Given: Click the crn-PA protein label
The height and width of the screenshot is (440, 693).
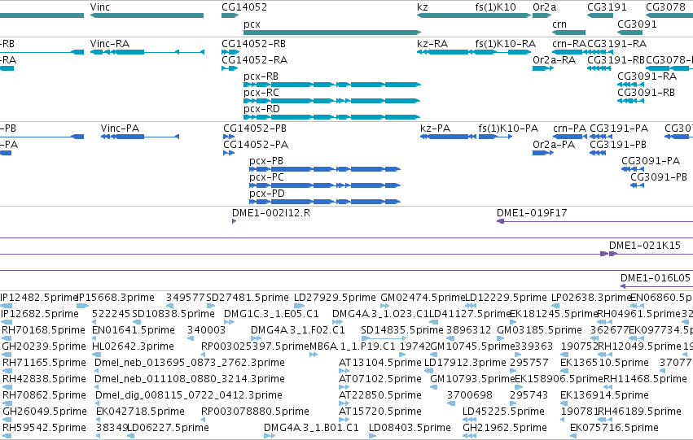Looking at the screenshot, I should (x=570, y=128).
